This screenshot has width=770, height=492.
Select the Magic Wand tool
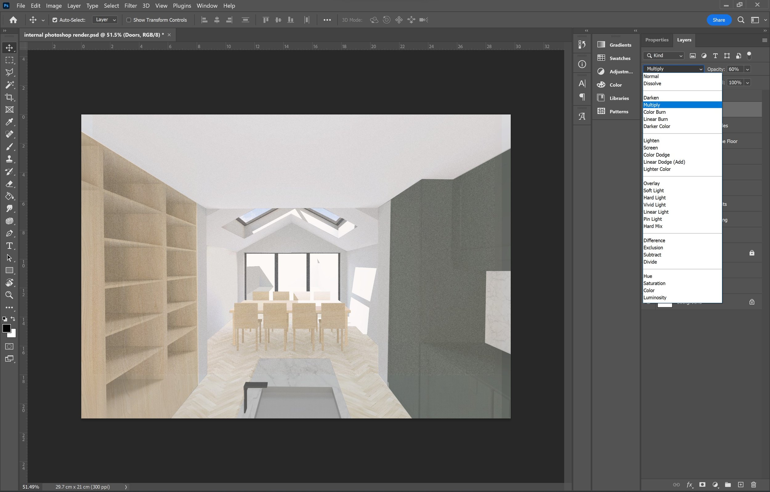pyautogui.click(x=9, y=85)
